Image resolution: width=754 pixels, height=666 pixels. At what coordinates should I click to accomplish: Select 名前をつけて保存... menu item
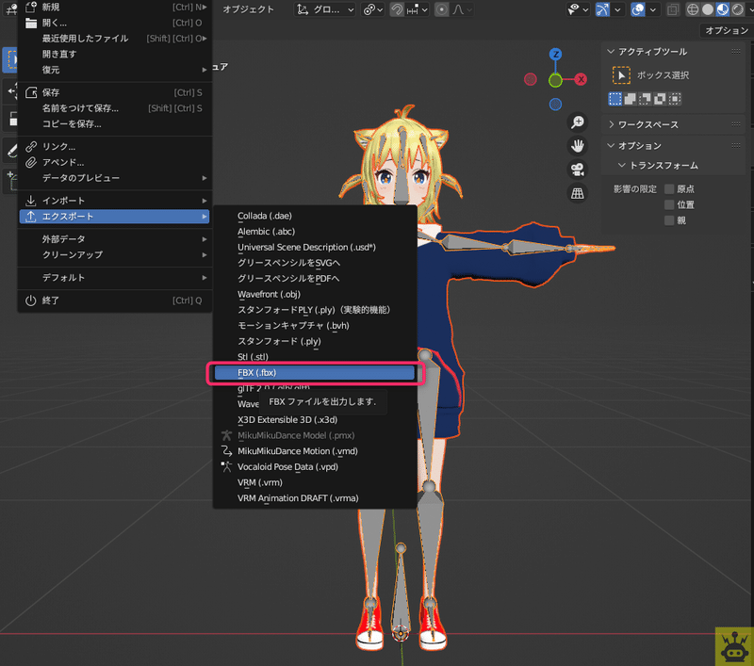(114, 108)
